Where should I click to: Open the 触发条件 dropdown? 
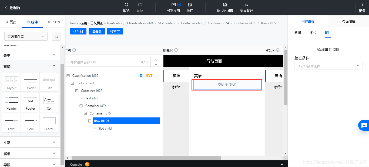pos(328,66)
